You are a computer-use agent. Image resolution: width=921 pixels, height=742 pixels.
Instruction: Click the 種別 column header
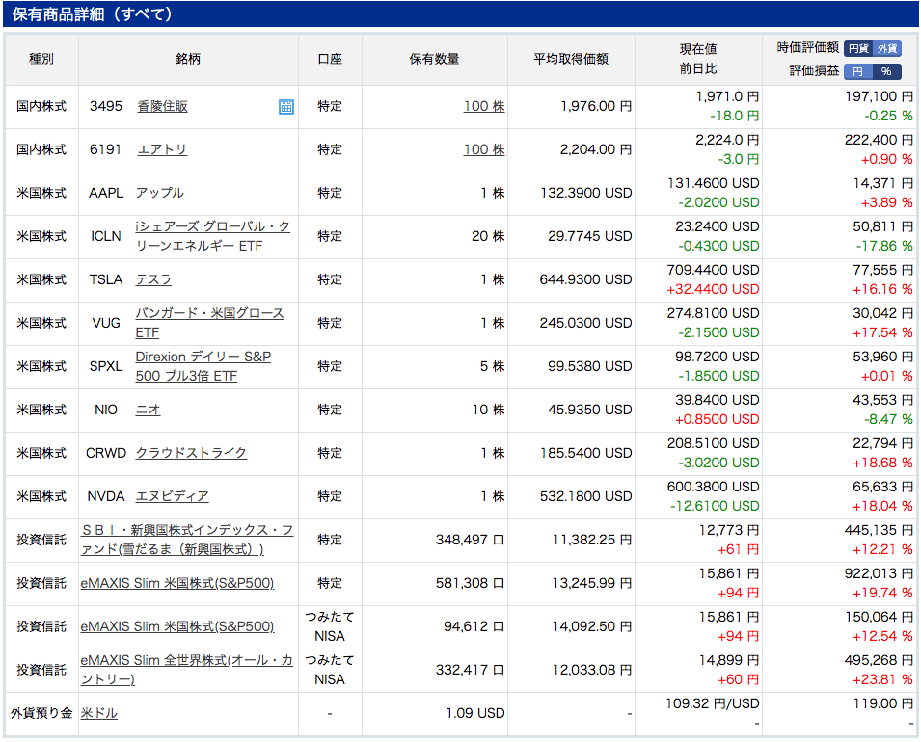41,59
